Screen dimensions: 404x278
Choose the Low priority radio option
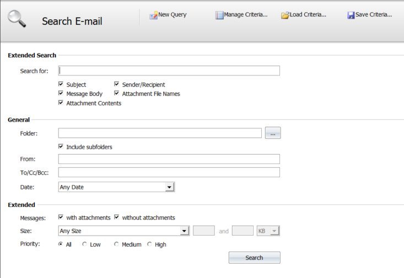click(x=84, y=244)
